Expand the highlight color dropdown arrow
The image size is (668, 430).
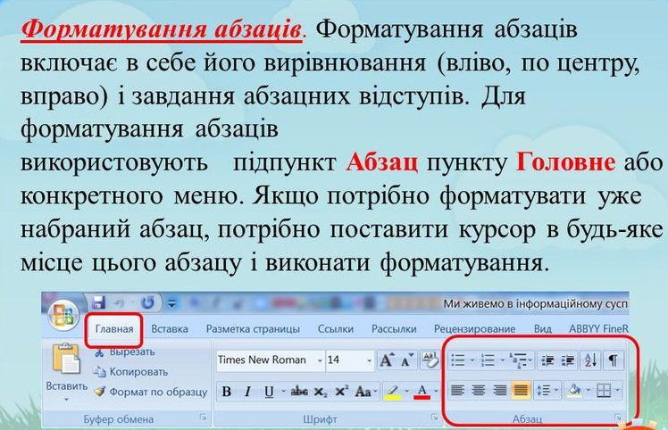pos(407,392)
